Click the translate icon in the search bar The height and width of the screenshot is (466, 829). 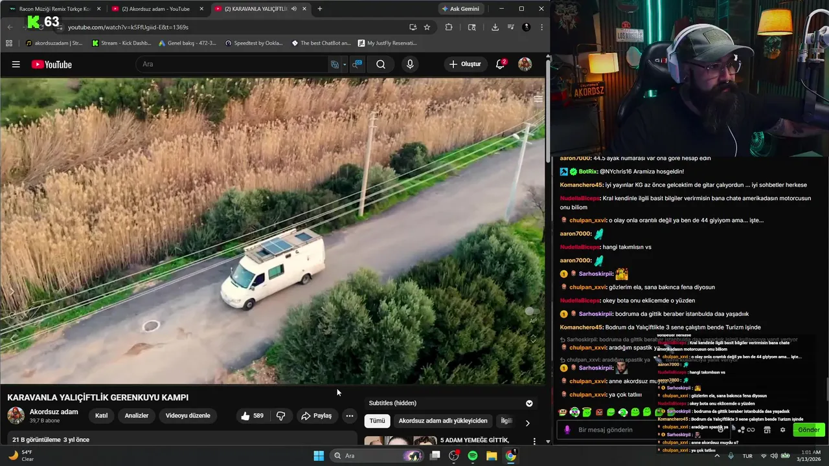click(x=335, y=64)
